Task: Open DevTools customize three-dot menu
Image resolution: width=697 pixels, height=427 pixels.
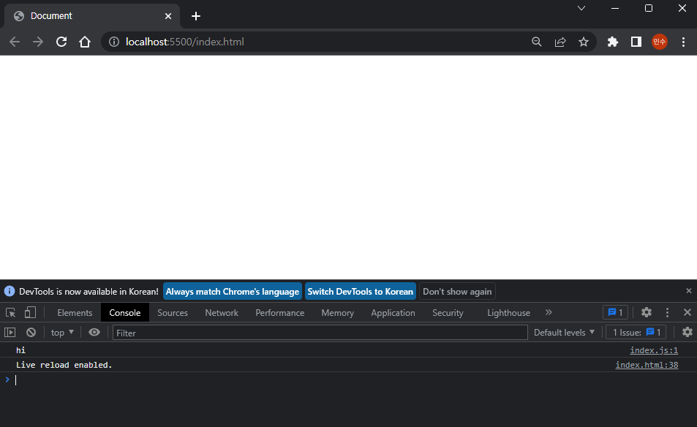Action: coord(667,312)
